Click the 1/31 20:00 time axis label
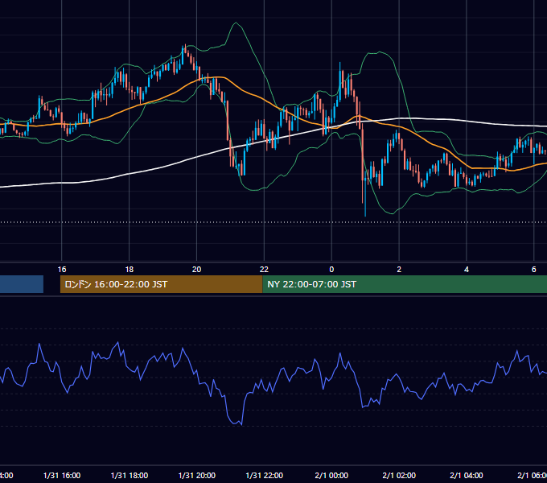547x483 pixels. [x=197, y=475]
